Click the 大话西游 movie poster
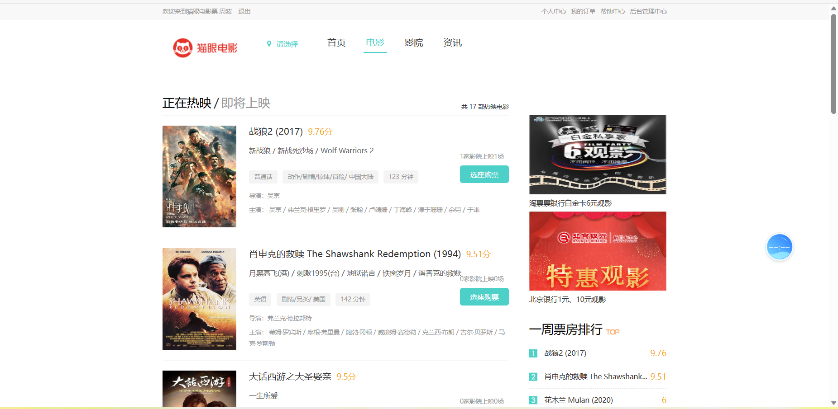The image size is (838, 409). [x=199, y=389]
